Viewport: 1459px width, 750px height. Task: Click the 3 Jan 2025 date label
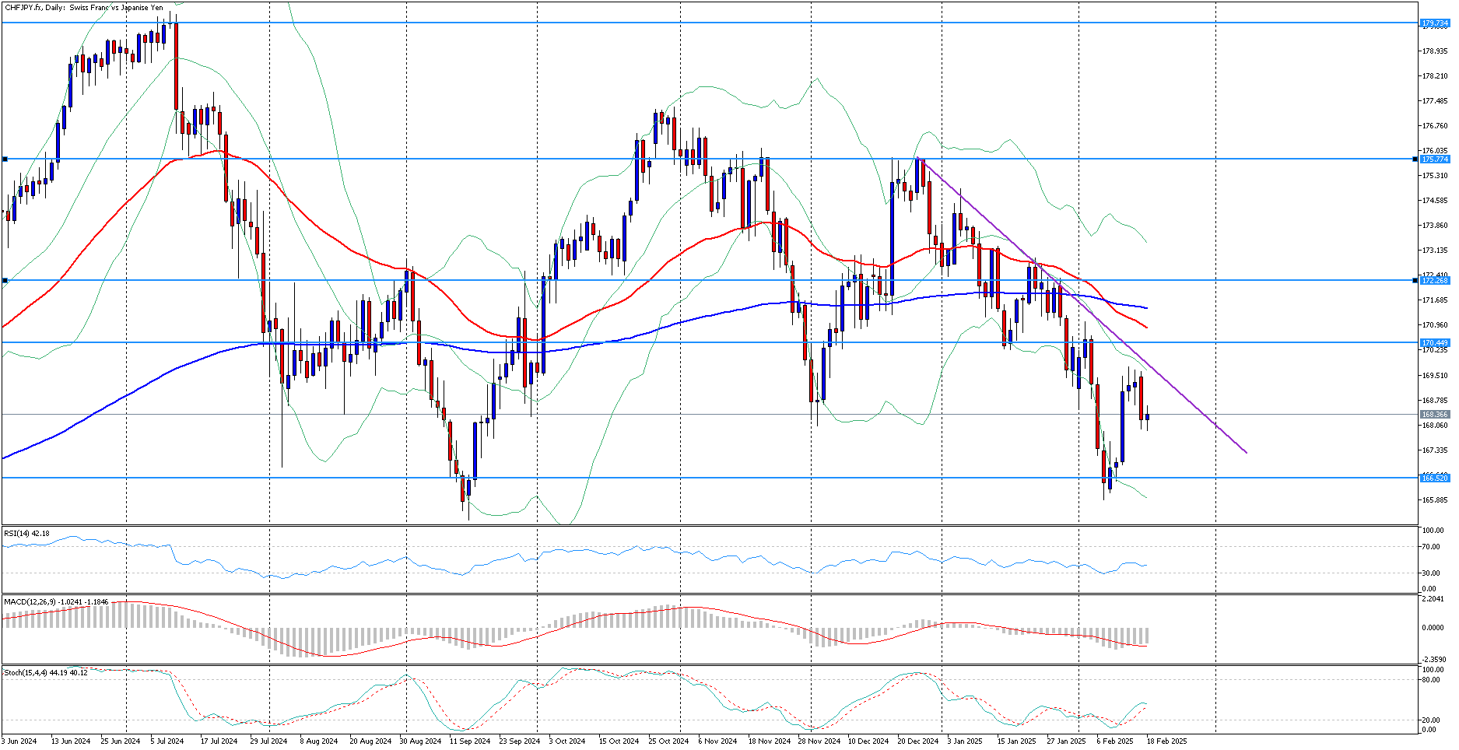[x=965, y=741]
